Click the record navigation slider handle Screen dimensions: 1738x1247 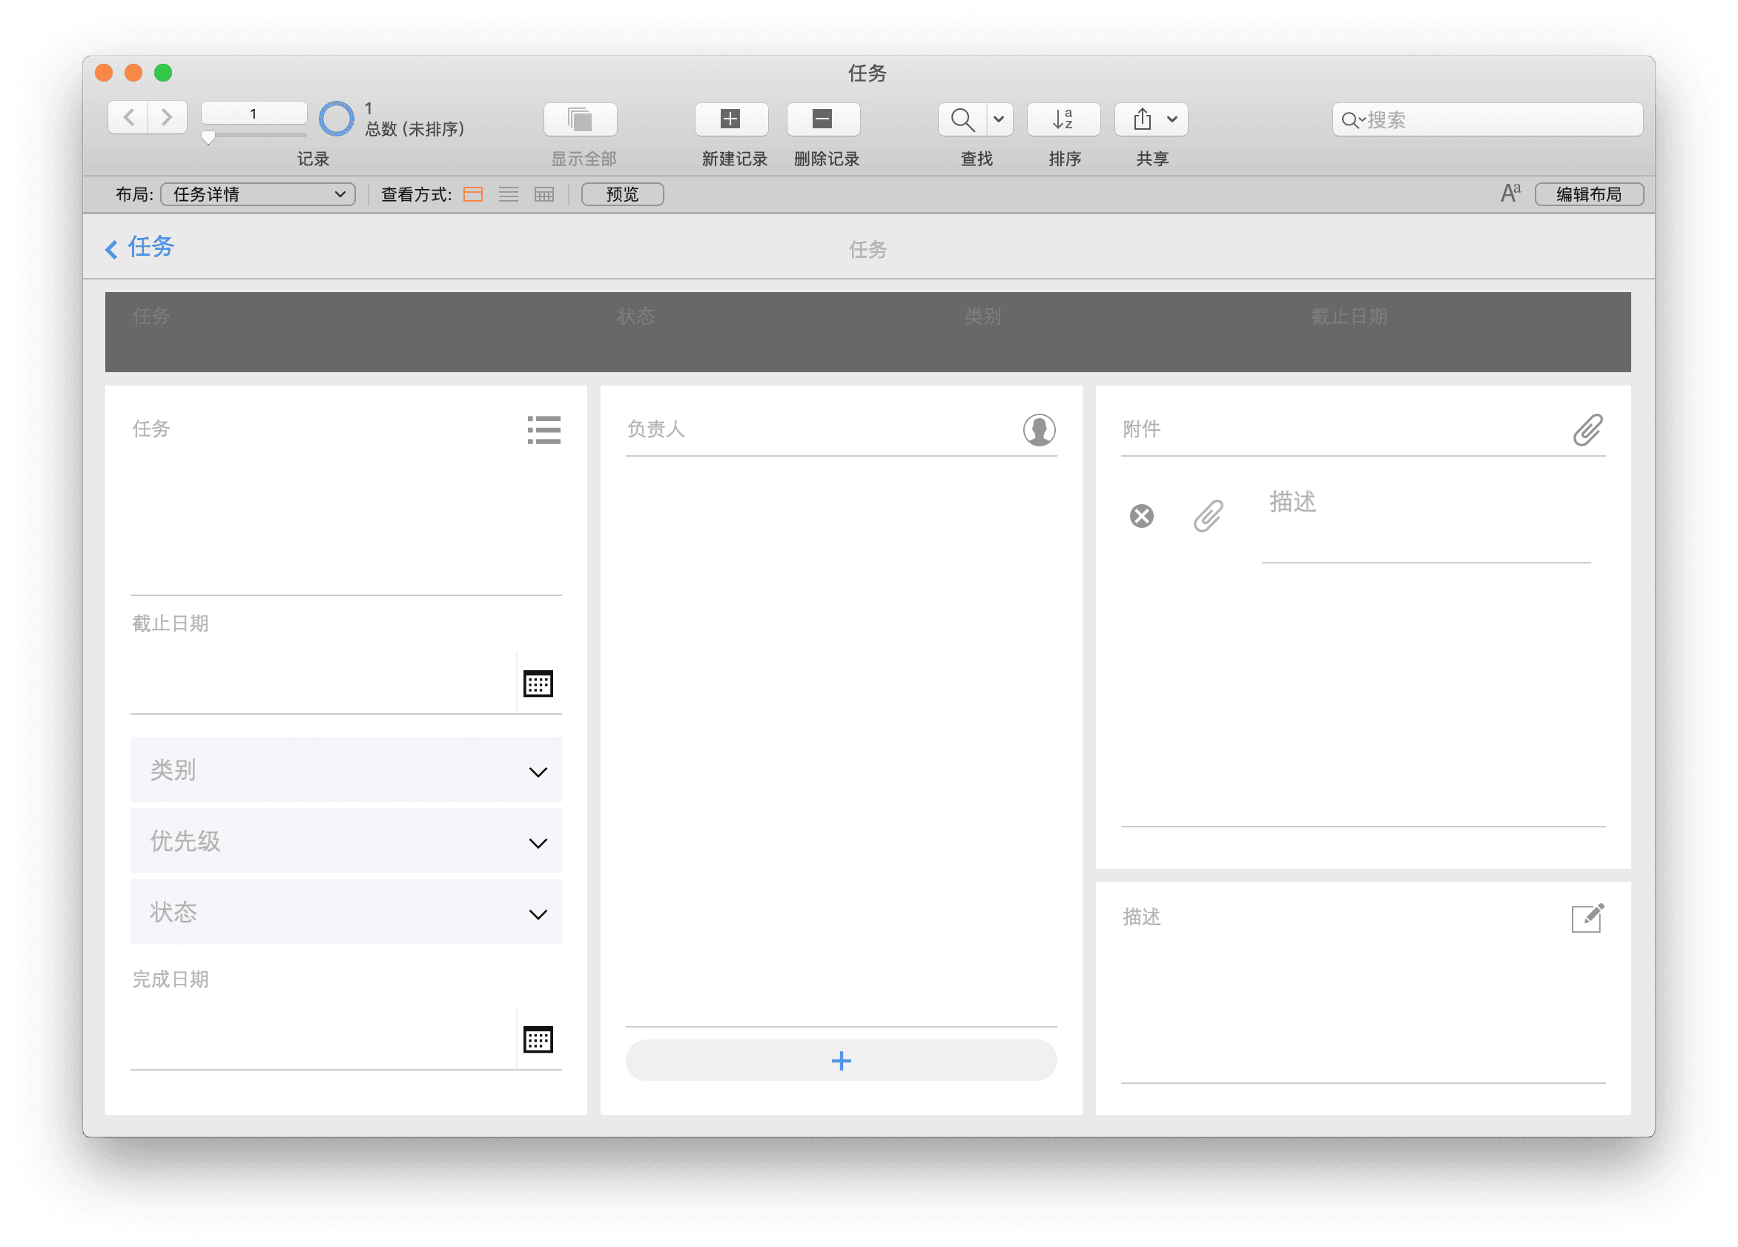208,138
